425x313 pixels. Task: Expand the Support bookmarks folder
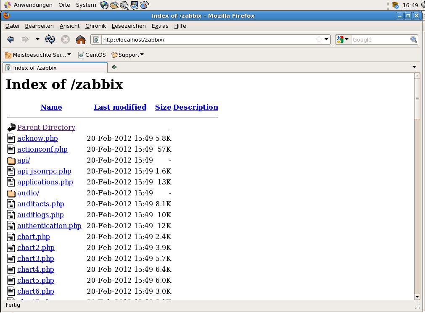click(127, 55)
